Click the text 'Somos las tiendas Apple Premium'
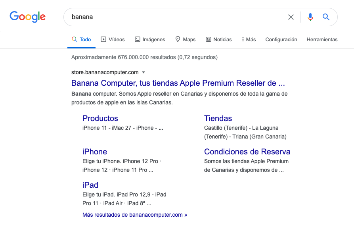354x229 pixels. pyautogui.click(x=246, y=162)
